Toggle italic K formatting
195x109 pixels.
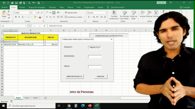(x=19, y=17)
